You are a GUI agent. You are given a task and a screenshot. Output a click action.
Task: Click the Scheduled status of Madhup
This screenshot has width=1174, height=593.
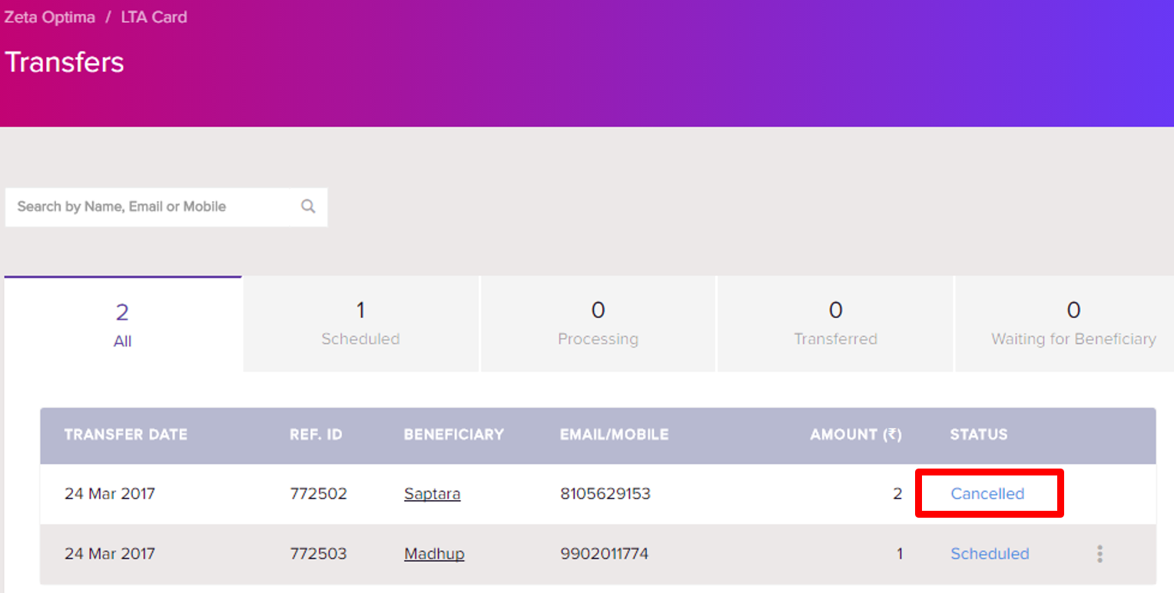[x=990, y=554]
